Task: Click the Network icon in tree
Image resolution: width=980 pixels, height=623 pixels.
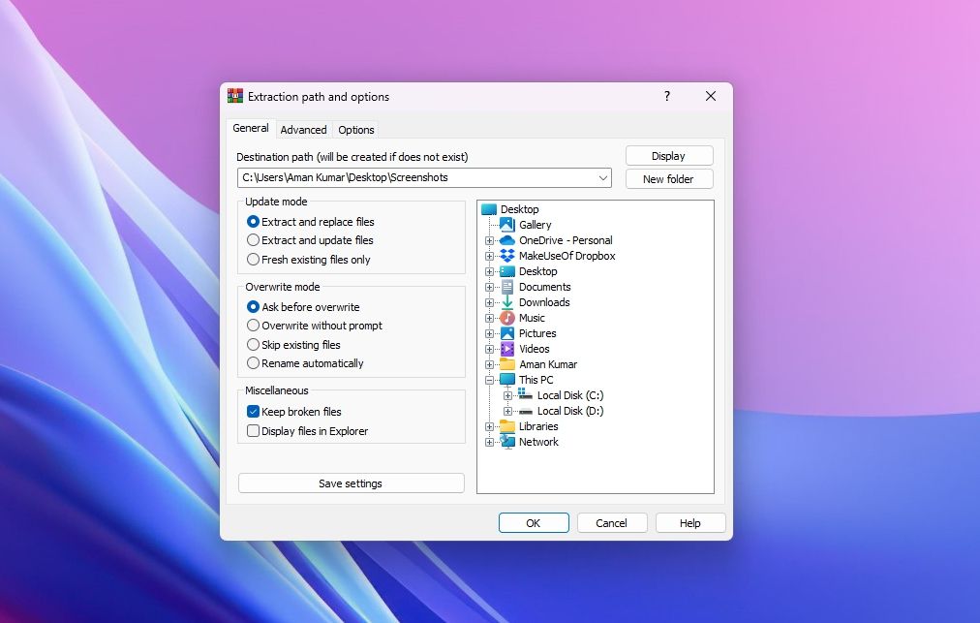Action: pyautogui.click(x=507, y=442)
